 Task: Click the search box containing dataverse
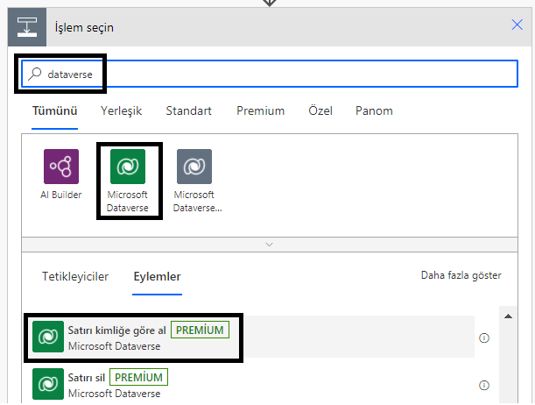(270, 74)
